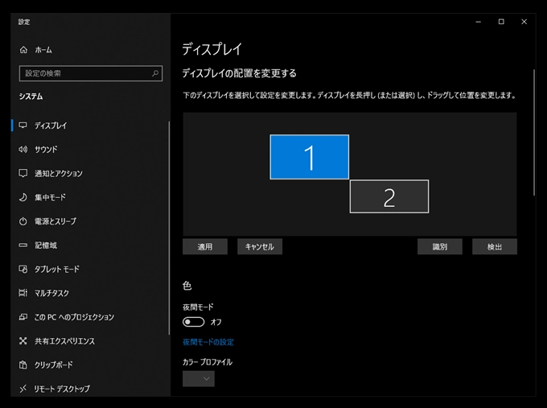This screenshot has height=408, width=547.
Task: Click the sidebar list scrollbar
Action: (169, 229)
